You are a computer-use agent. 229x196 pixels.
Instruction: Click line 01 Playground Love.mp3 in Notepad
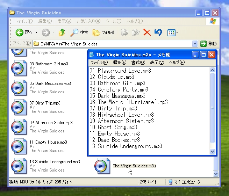point(120,71)
